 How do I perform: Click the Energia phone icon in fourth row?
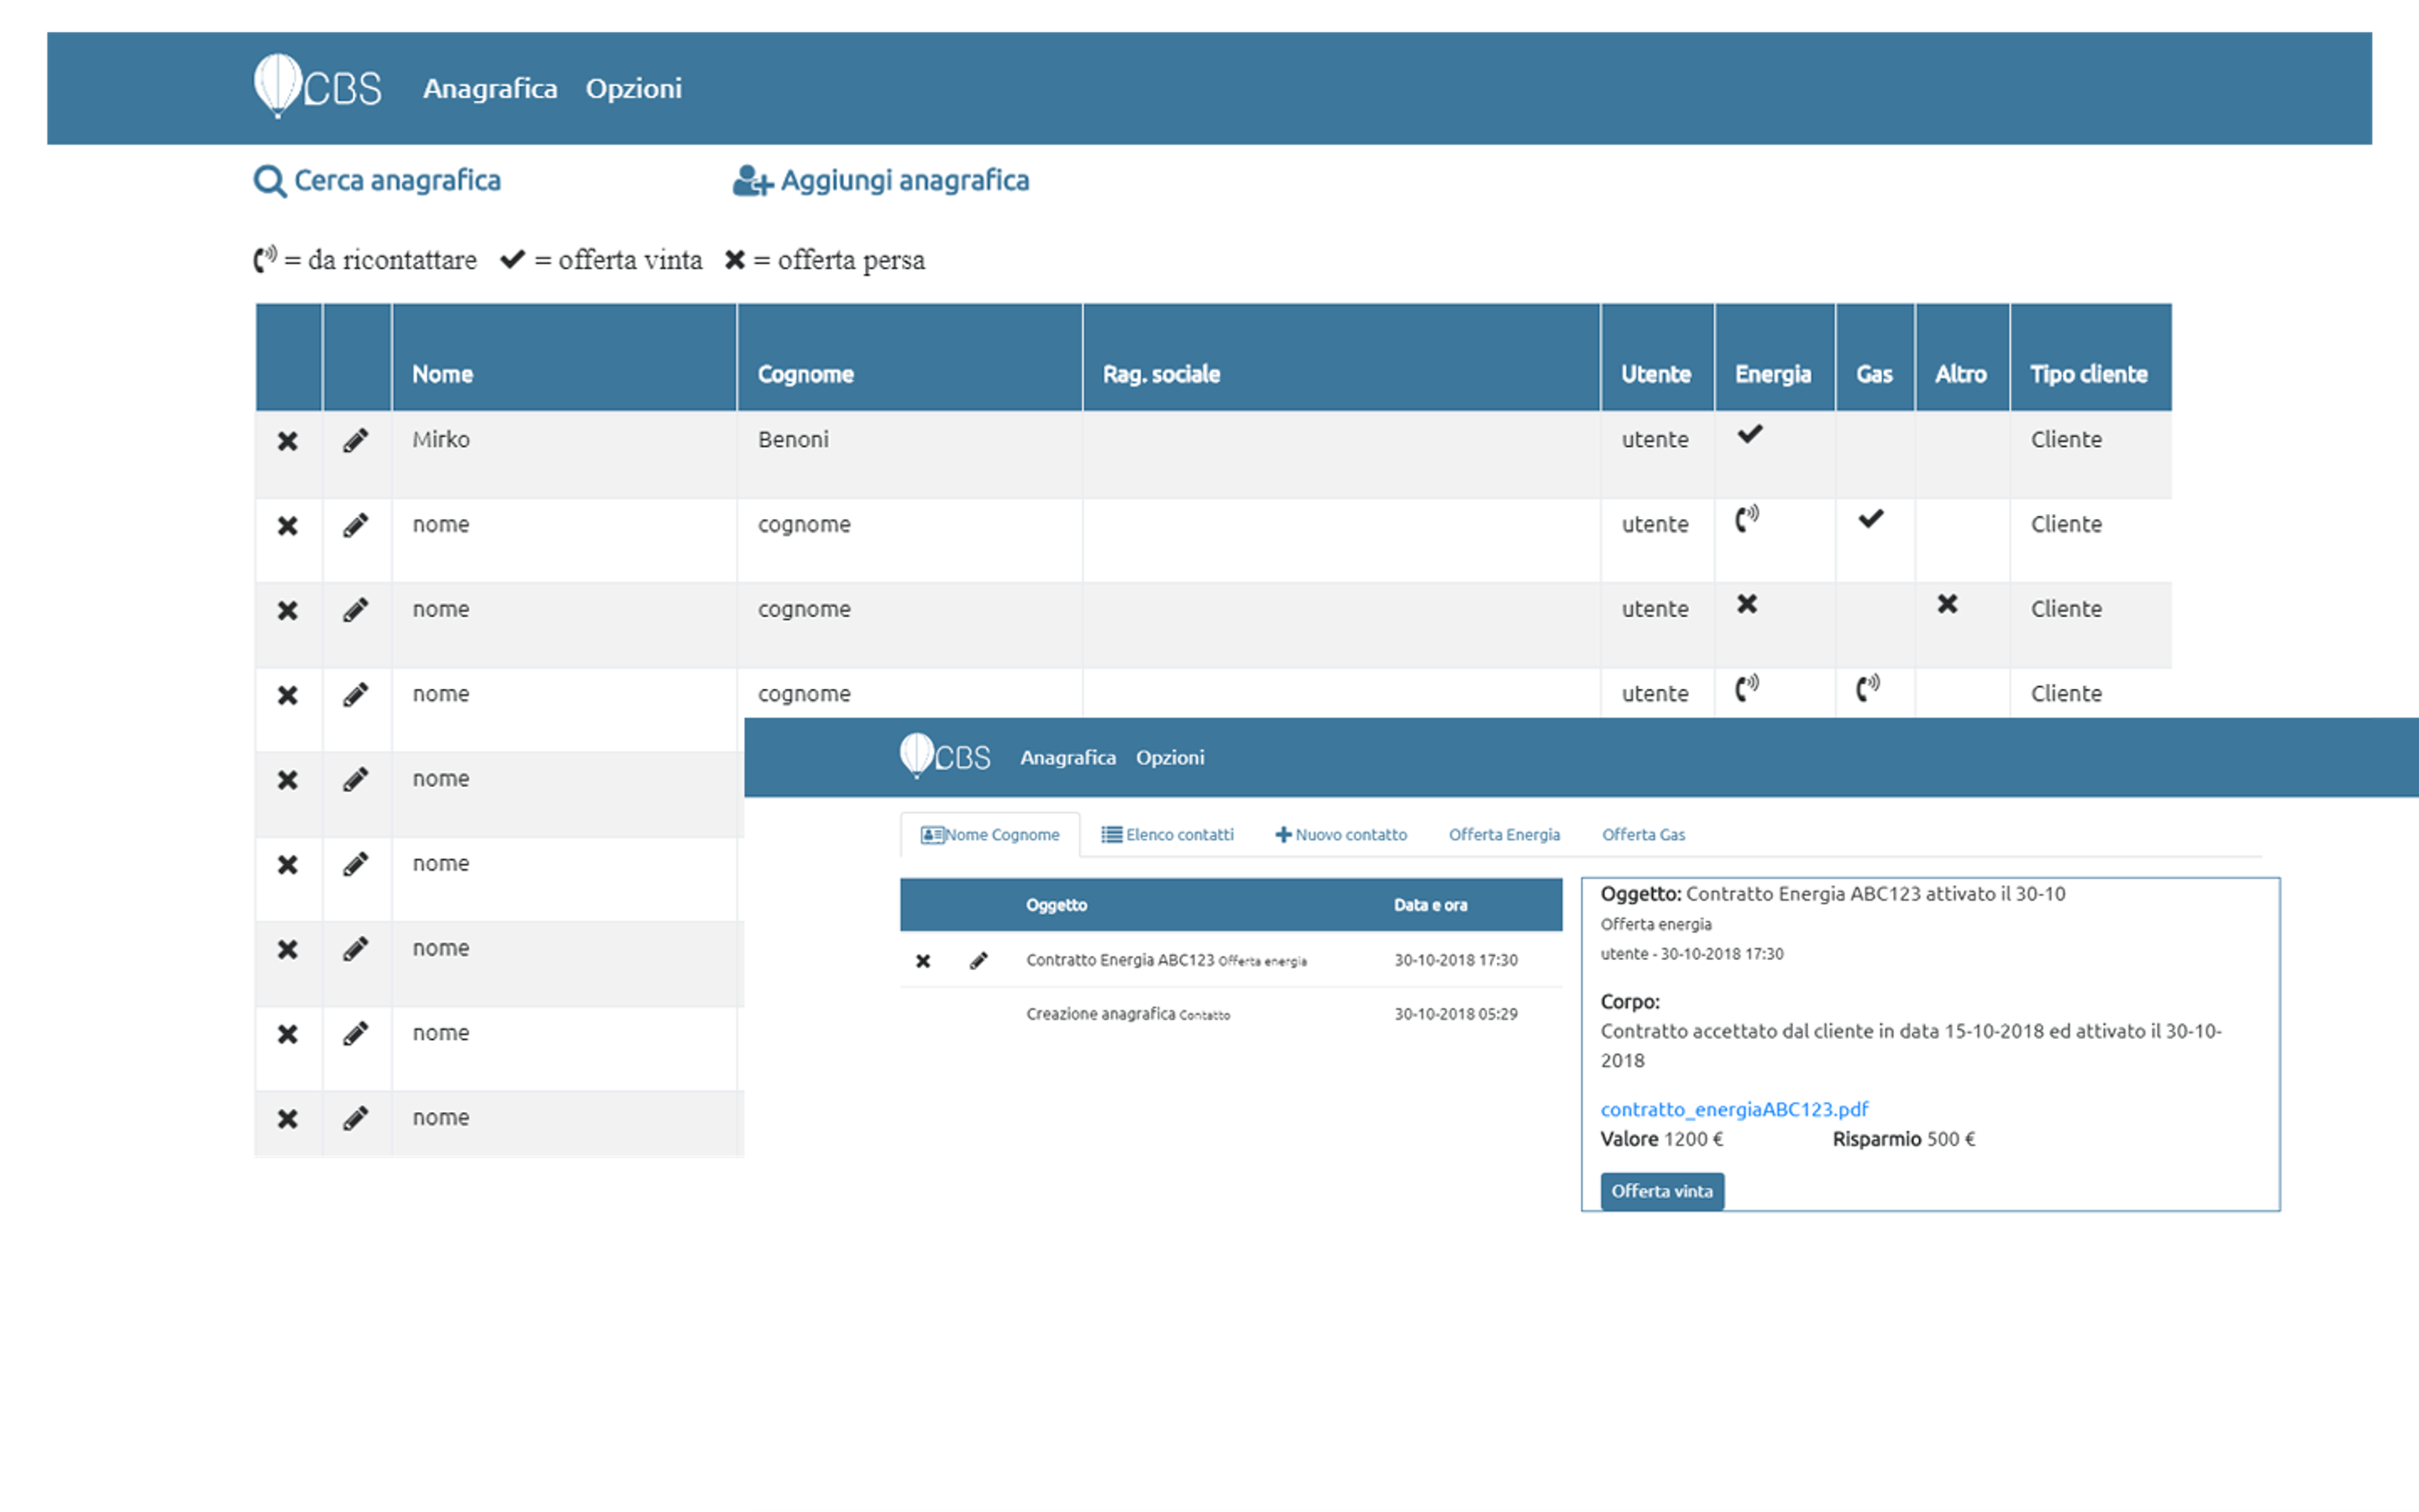coord(1746,687)
